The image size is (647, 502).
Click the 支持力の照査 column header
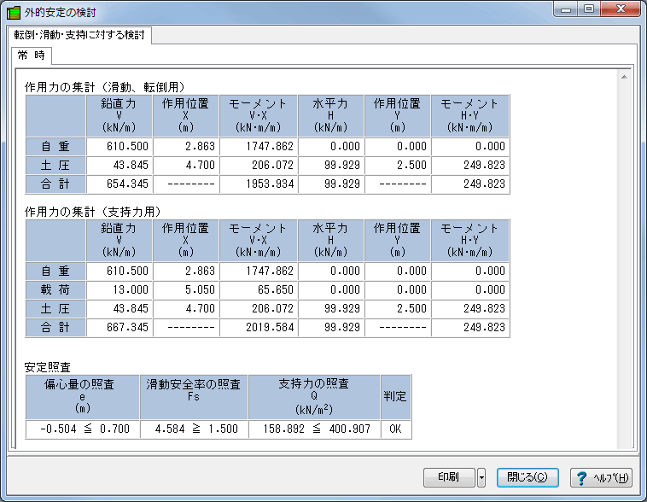314,397
